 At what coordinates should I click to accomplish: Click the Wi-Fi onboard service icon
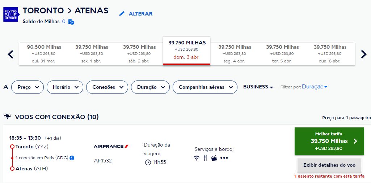[x=197, y=158]
